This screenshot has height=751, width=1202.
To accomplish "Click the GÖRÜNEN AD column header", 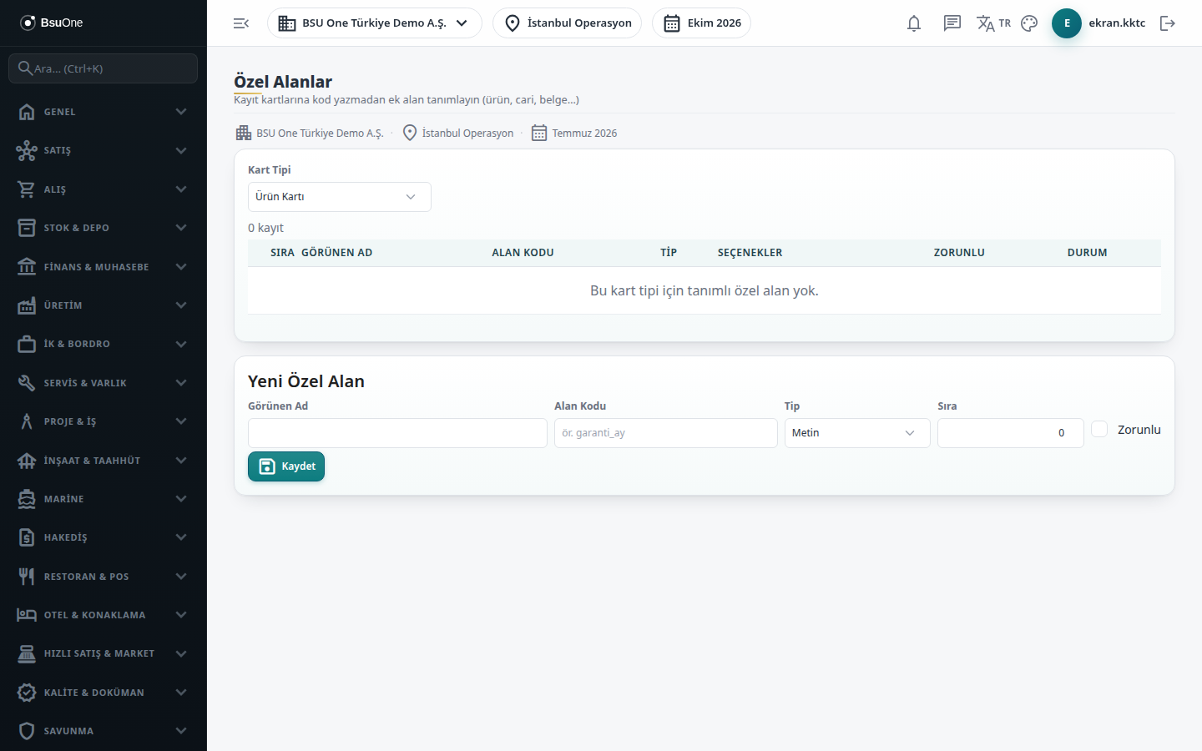I will click(x=337, y=253).
